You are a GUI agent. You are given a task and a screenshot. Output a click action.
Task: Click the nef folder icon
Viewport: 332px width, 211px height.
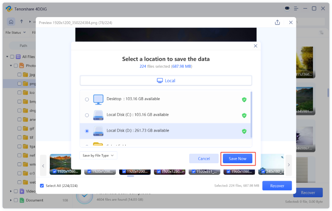point(25,155)
